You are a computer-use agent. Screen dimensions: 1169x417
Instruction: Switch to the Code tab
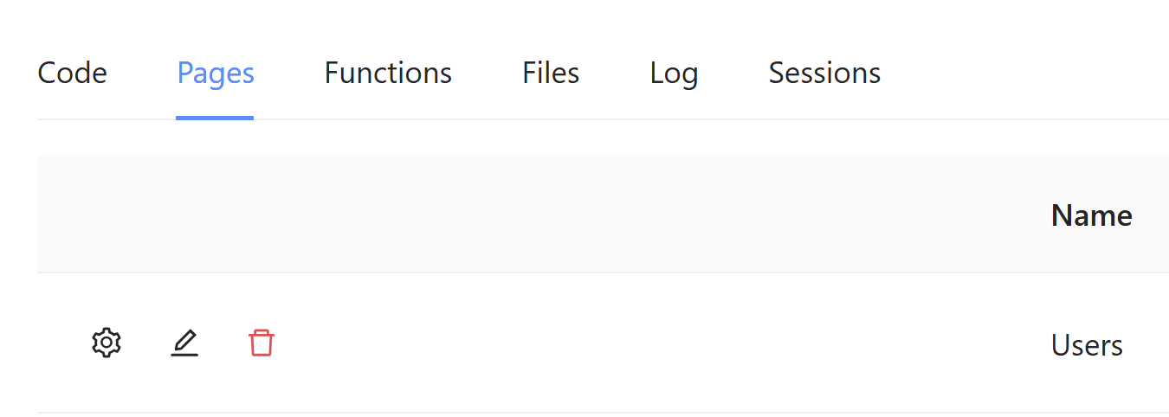point(73,74)
